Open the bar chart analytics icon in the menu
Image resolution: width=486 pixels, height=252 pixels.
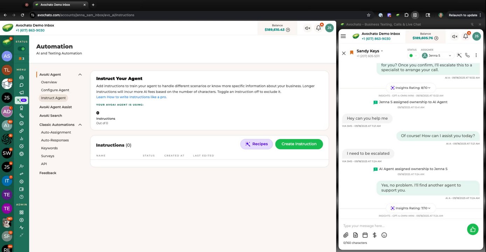coord(21,139)
